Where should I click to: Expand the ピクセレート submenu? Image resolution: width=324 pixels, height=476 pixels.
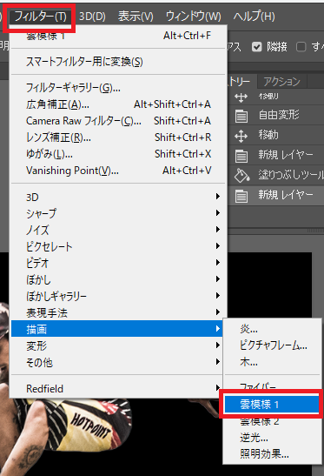[118, 246]
